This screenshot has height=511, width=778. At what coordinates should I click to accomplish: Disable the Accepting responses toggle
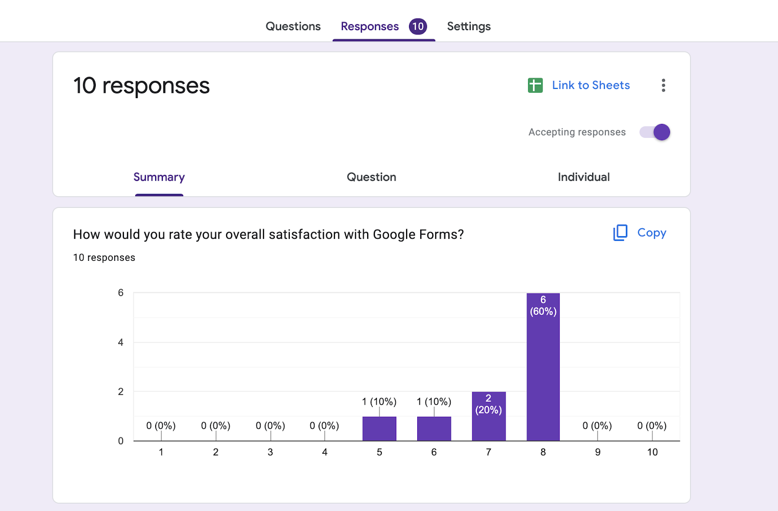pos(655,132)
